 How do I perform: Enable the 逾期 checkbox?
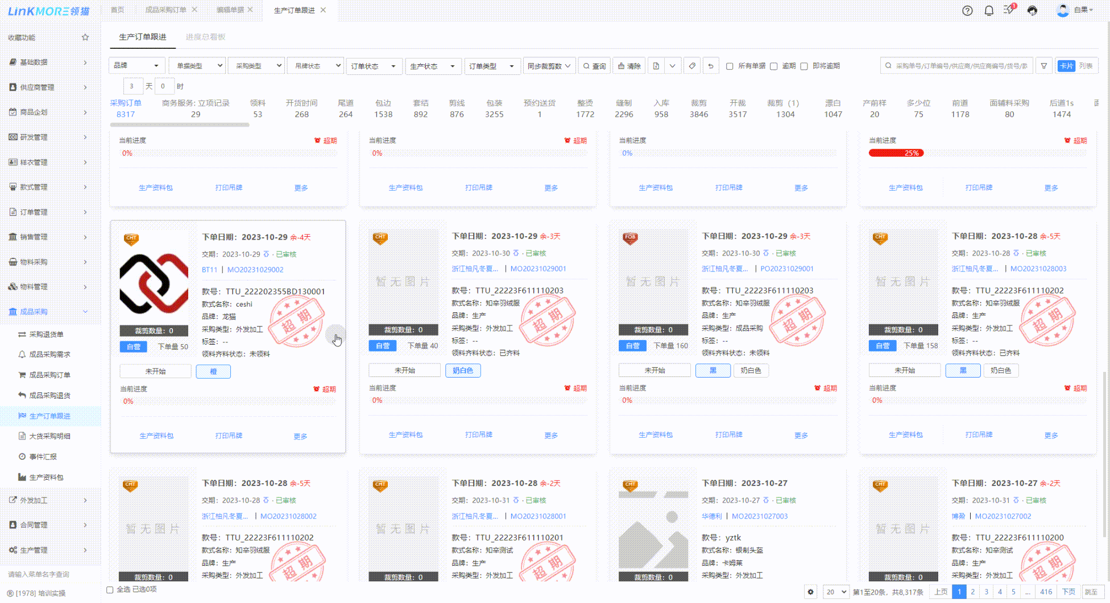pyautogui.click(x=773, y=66)
